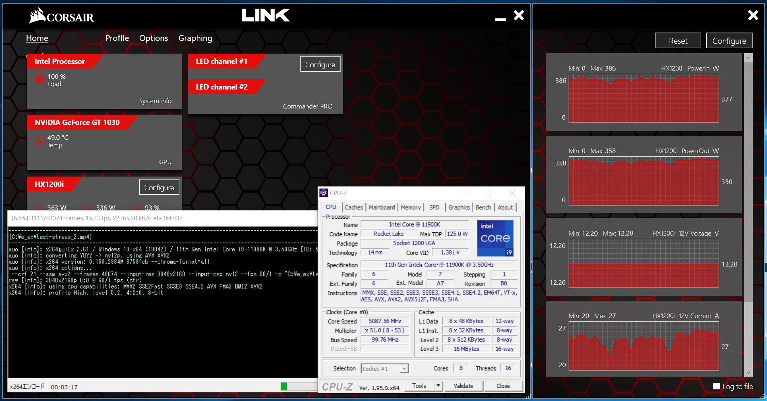This screenshot has height=401, width=767.
Task: Click the graph panel scroll down arrow
Action: (748, 373)
